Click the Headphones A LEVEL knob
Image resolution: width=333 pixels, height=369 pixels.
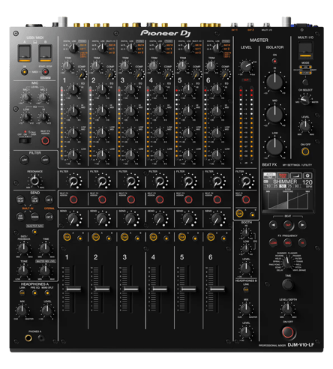tap(46, 310)
